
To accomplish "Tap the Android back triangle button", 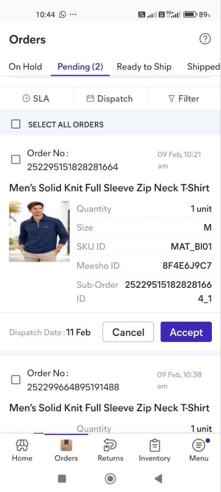I will tap(158, 479).
